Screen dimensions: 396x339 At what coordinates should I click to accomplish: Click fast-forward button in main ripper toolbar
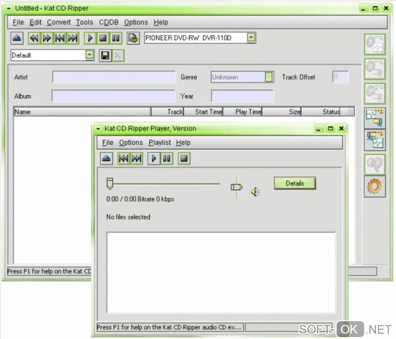(47, 38)
